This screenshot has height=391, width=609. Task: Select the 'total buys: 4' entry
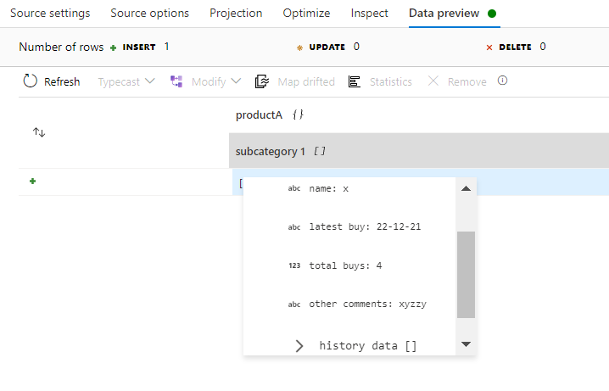[345, 265]
